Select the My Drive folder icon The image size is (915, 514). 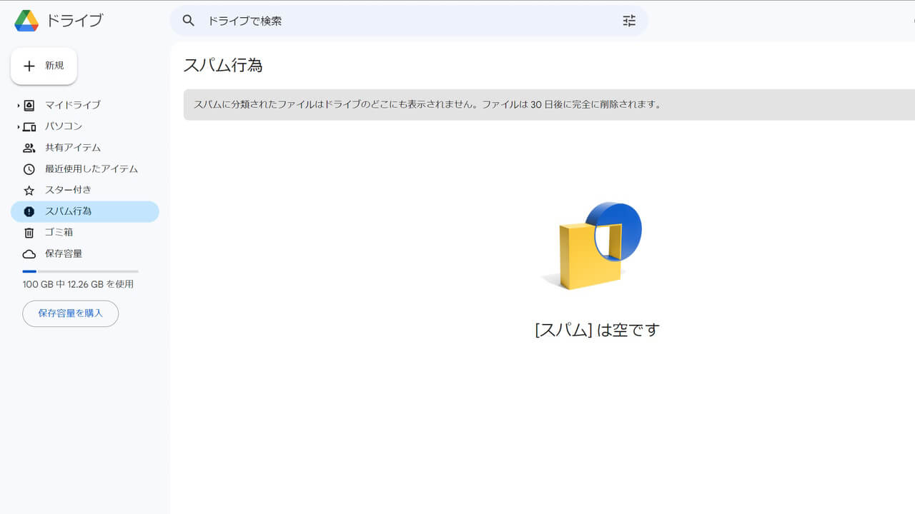coord(28,105)
